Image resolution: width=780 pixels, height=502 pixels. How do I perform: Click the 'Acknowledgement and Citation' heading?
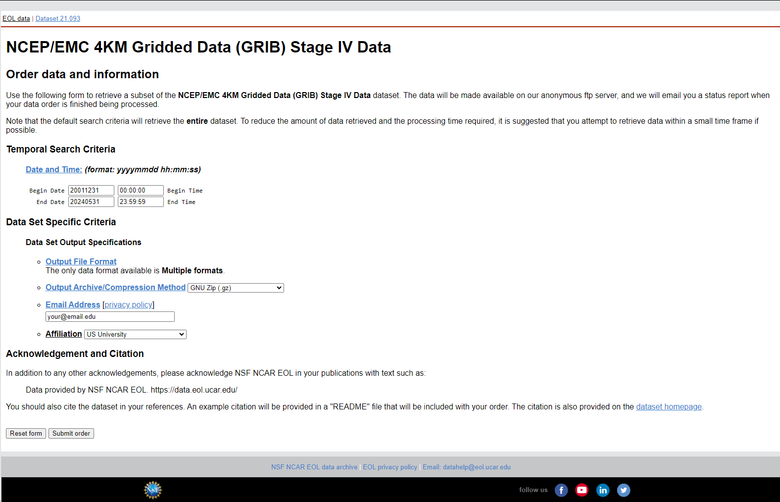75,353
